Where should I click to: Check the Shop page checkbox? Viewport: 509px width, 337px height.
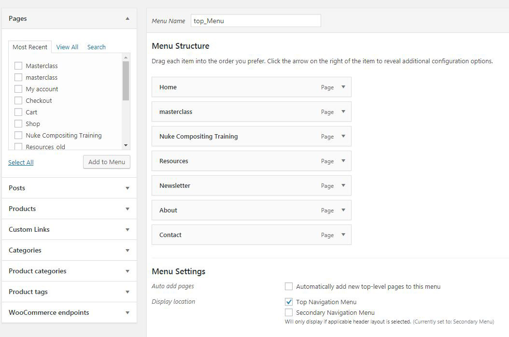click(x=18, y=124)
